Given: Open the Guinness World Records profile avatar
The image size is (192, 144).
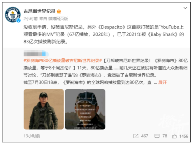Looking at the screenshot, I should click(x=13, y=15).
